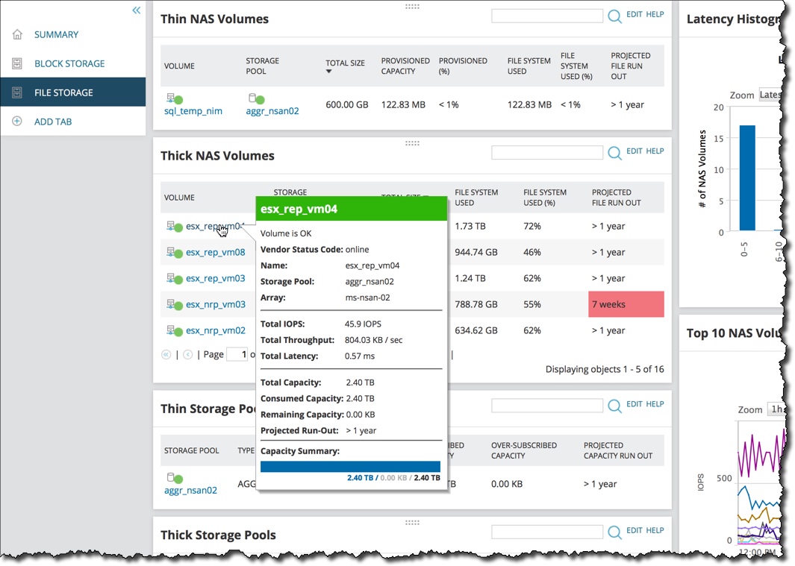
Task: Grab the drag handle above Thick Storage Pools
Action: (x=412, y=523)
